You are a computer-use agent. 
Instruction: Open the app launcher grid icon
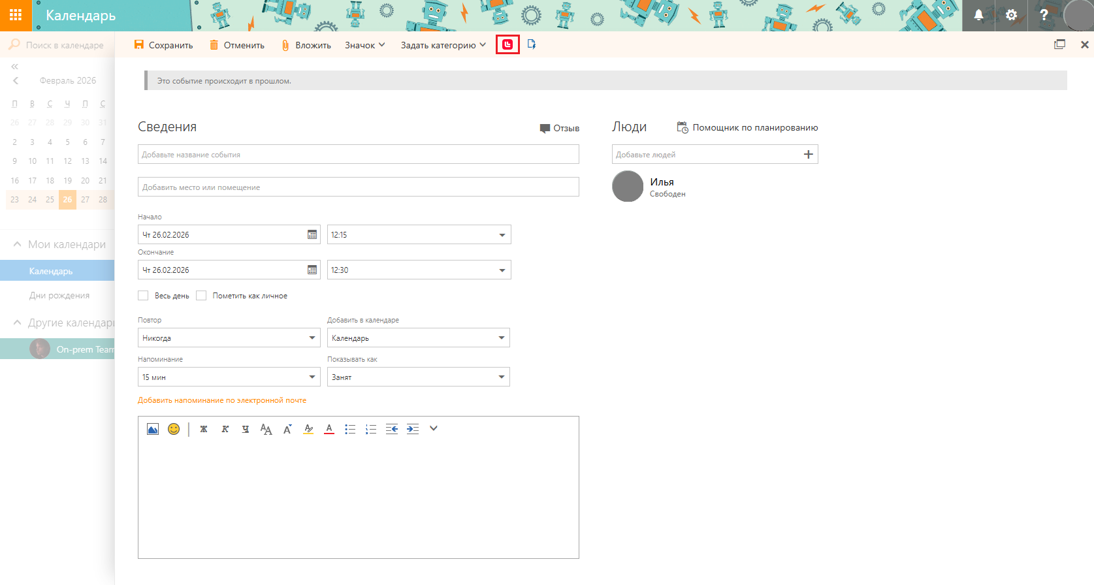tap(16, 15)
